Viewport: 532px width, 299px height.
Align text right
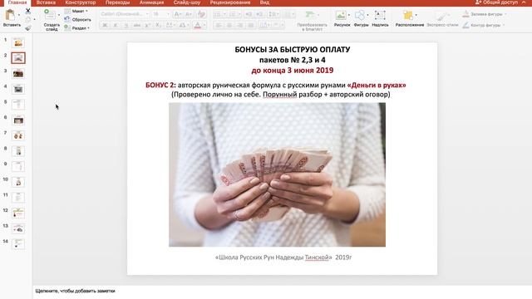pyautogui.click(x=240, y=26)
